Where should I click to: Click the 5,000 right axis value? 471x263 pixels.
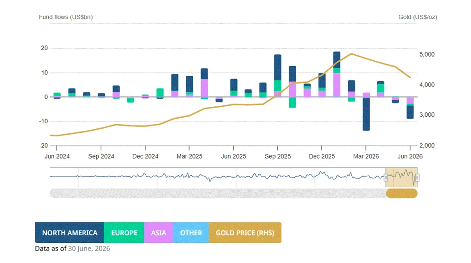pos(427,54)
